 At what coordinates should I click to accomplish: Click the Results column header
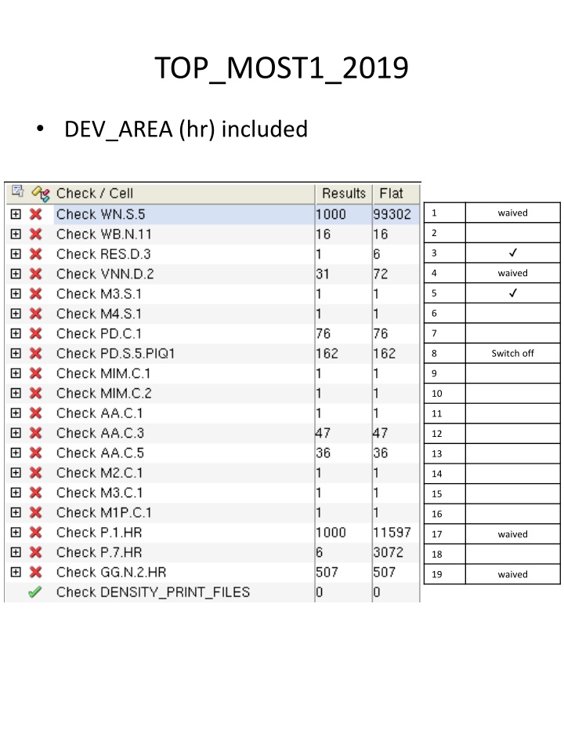click(344, 193)
